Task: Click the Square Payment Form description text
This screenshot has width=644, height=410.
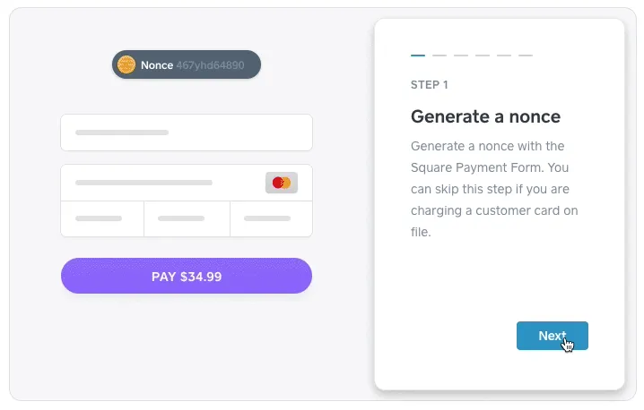Action: 494,189
